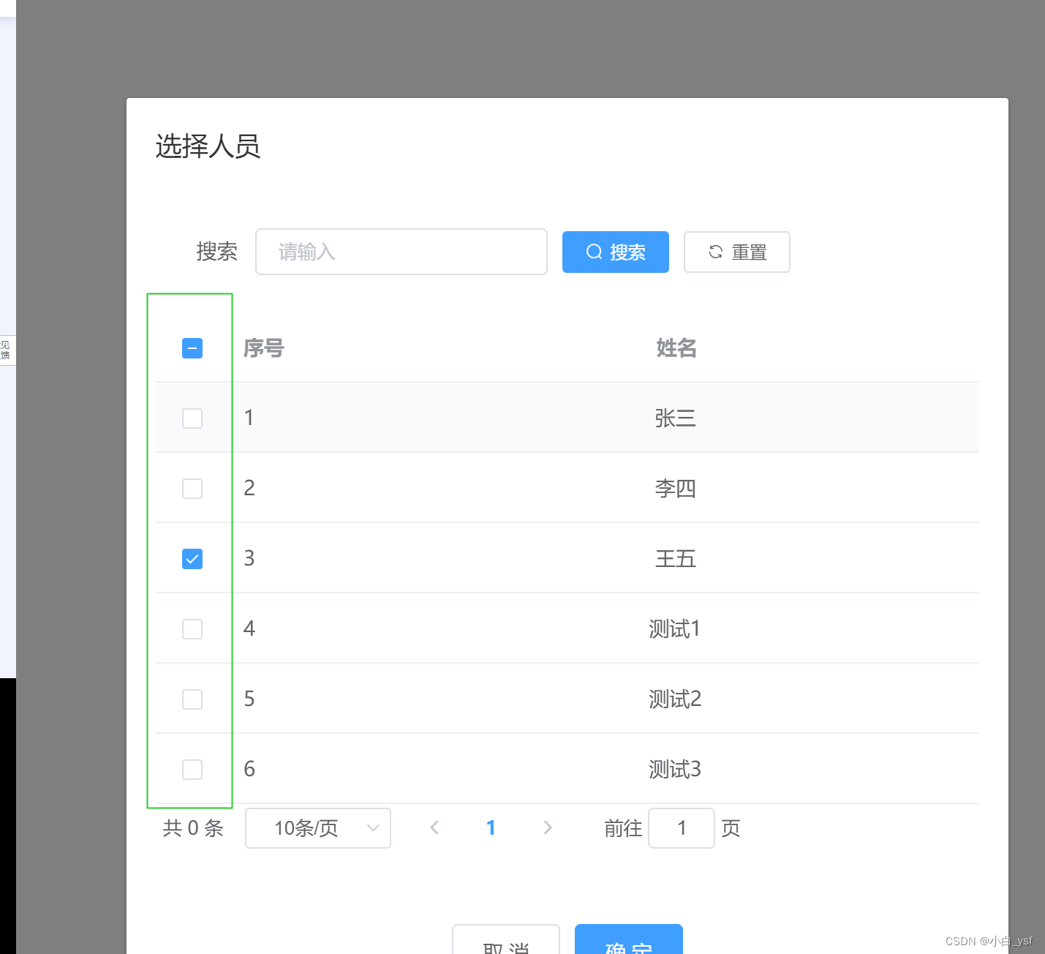Click sequence number 5 cell

(249, 699)
